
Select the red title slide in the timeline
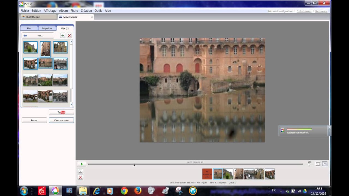(207, 174)
